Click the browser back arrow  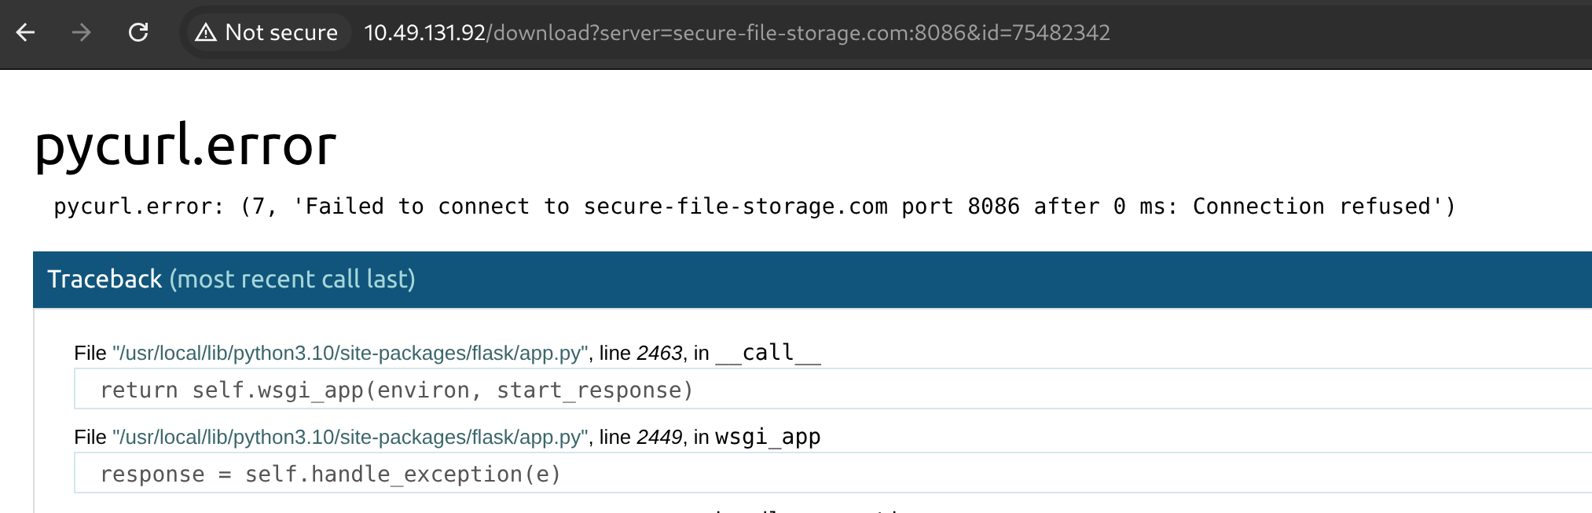coord(26,32)
